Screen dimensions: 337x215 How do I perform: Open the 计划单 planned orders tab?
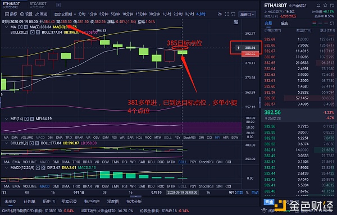[29, 202]
